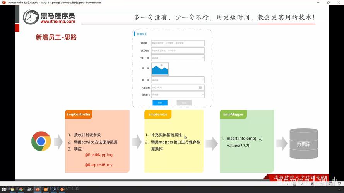Image resolution: width=344 pixels, height=193 pixels.
Task: Click the 用户名 input field
Action: point(178,43)
